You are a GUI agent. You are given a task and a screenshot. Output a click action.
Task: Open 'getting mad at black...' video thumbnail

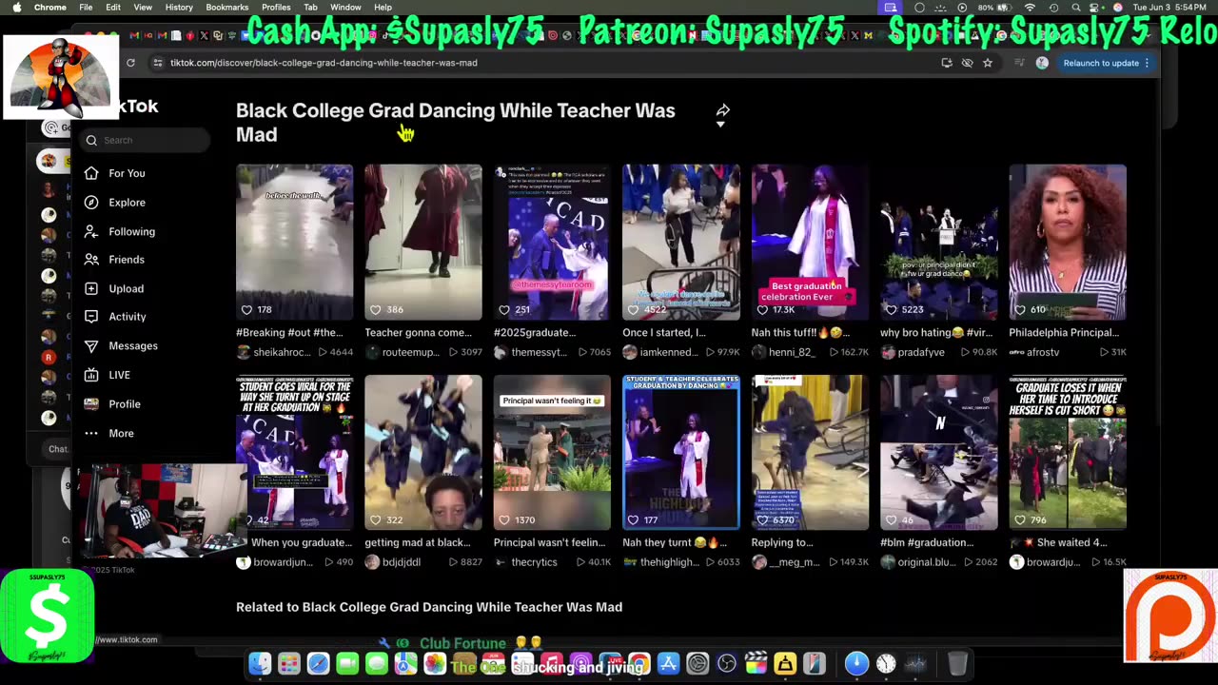[423, 453]
